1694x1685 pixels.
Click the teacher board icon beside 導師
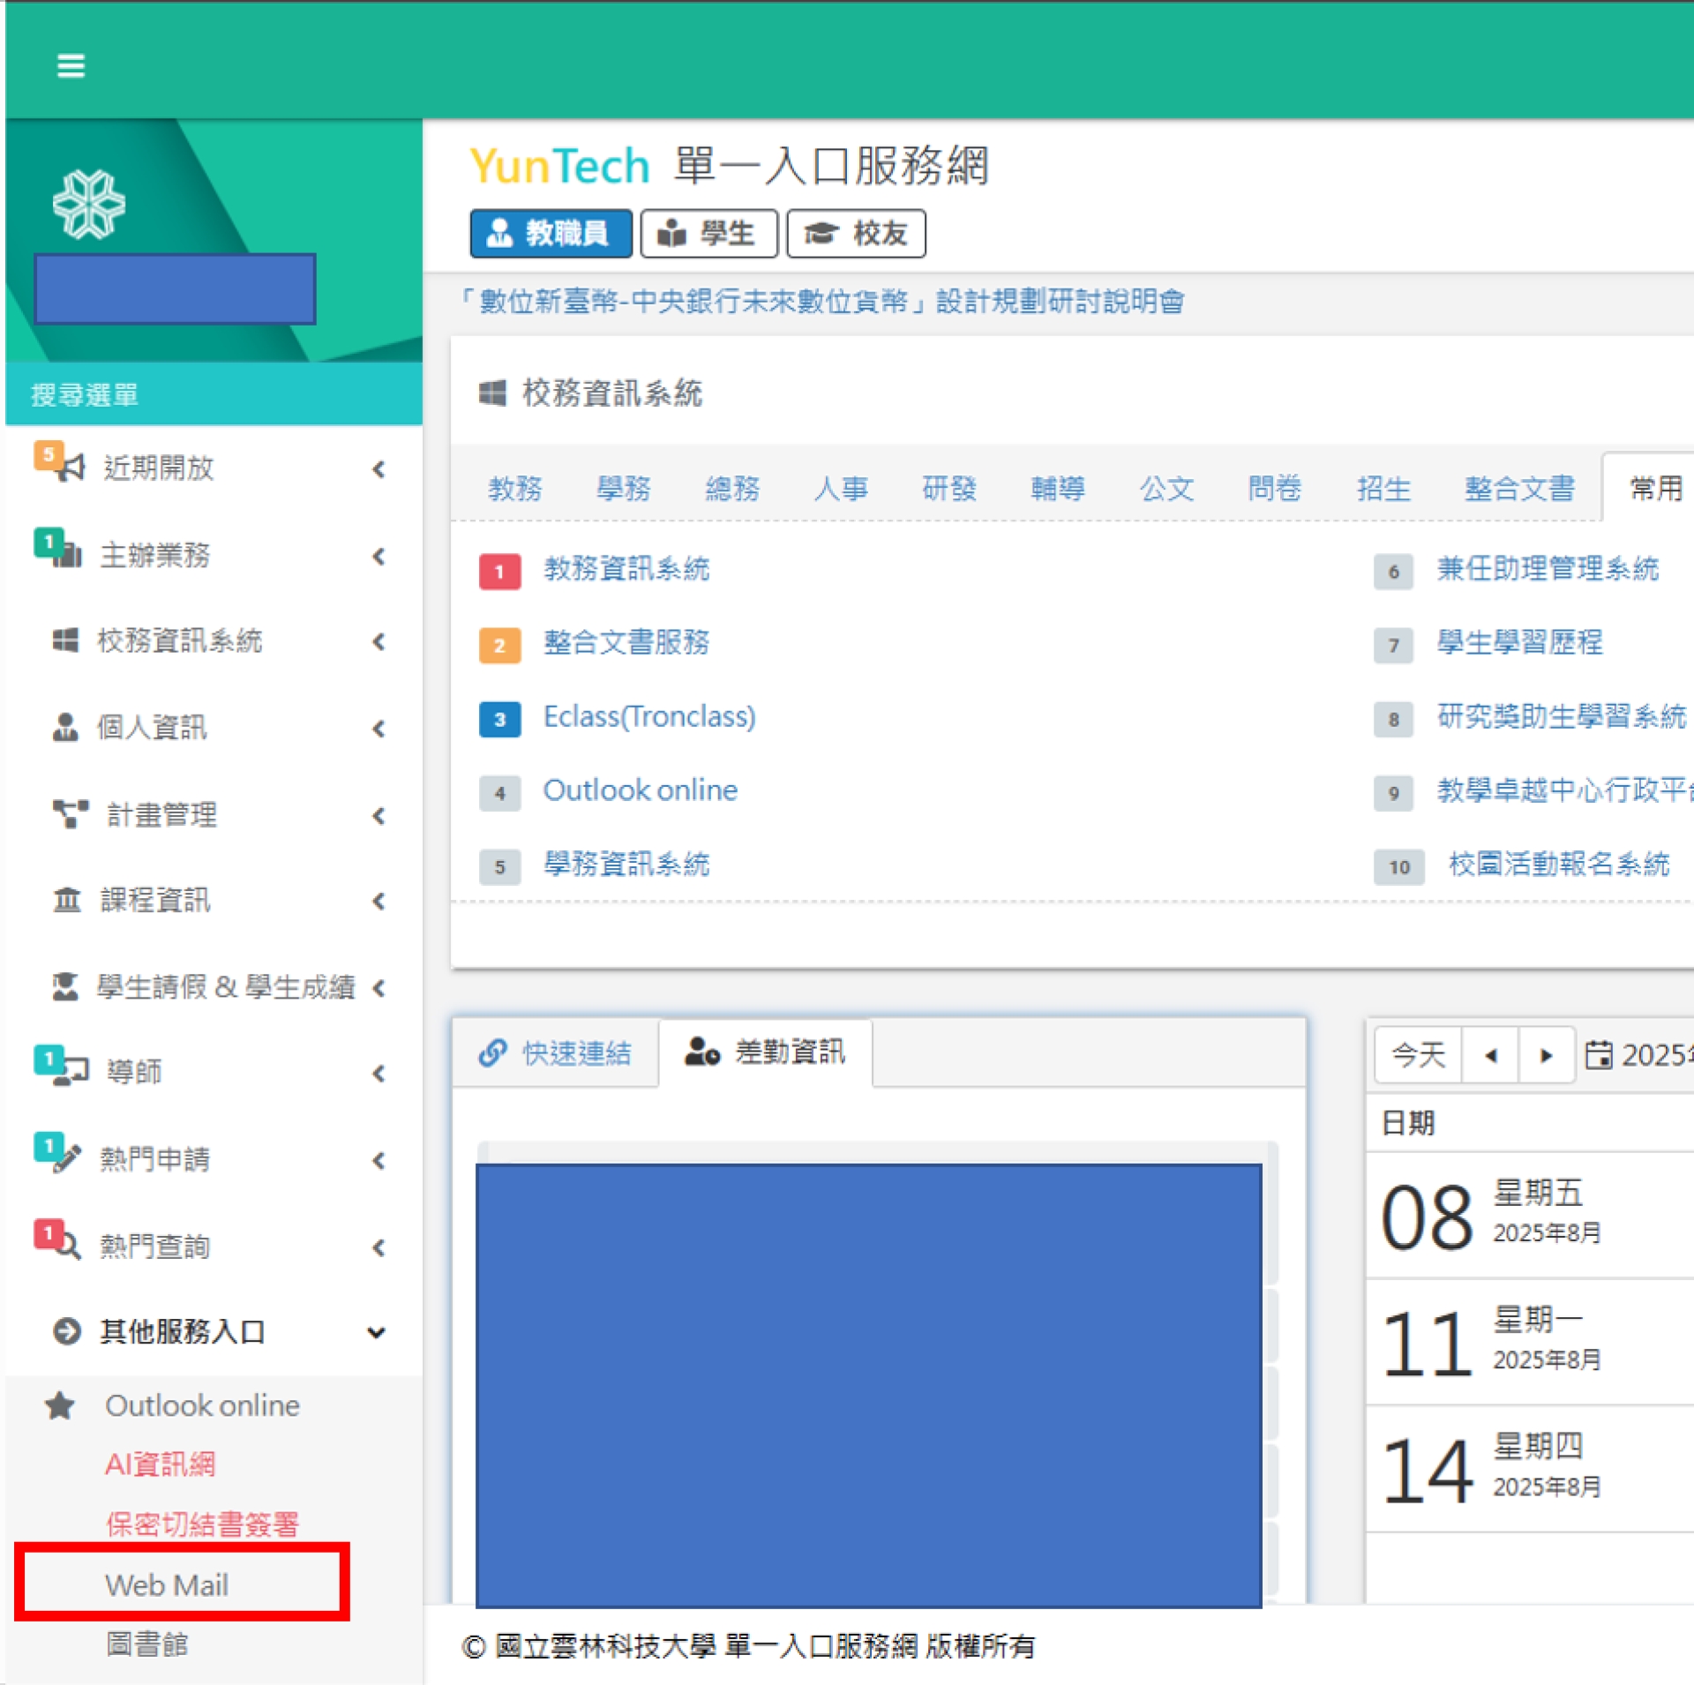pos(72,1072)
